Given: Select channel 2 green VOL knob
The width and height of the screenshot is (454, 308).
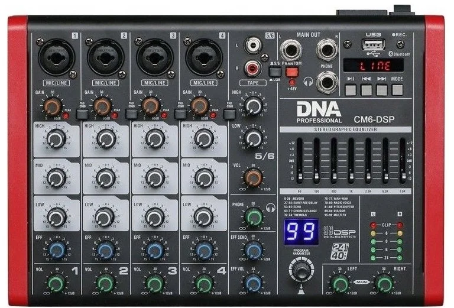Looking at the screenshot, I should (x=105, y=284).
